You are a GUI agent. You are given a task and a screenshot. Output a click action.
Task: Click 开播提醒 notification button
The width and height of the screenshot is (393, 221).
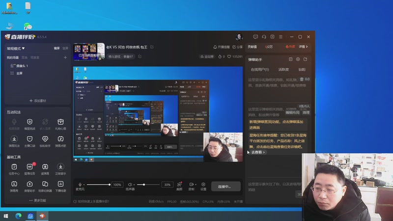[x=222, y=47]
